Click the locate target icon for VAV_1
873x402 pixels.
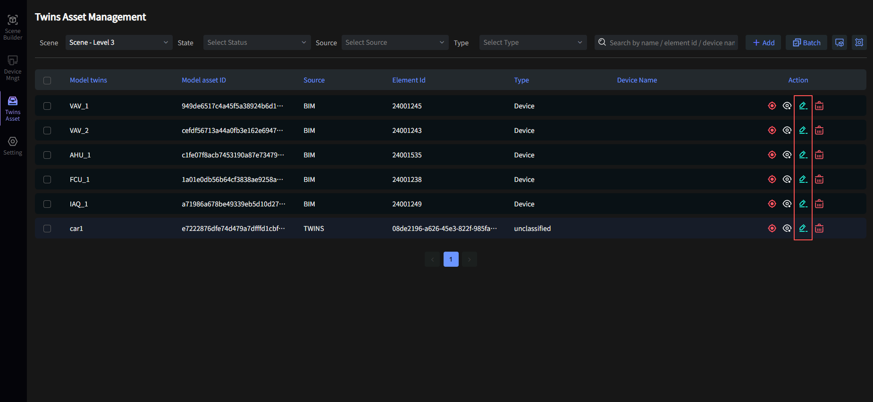772,106
